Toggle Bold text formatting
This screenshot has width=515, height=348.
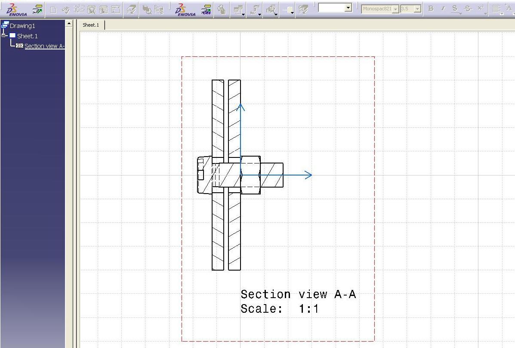tap(431, 9)
